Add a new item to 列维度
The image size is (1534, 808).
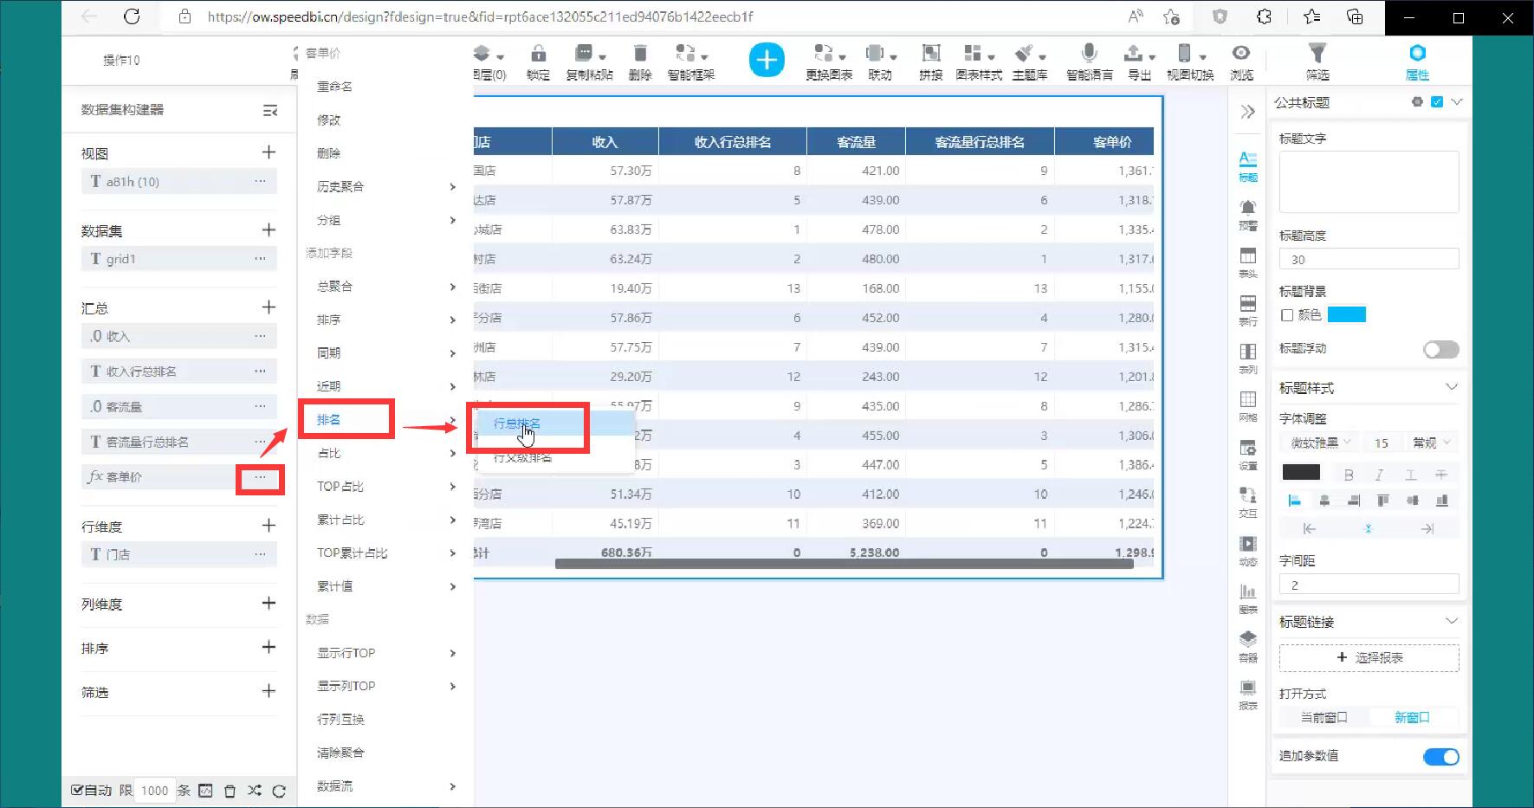click(269, 603)
